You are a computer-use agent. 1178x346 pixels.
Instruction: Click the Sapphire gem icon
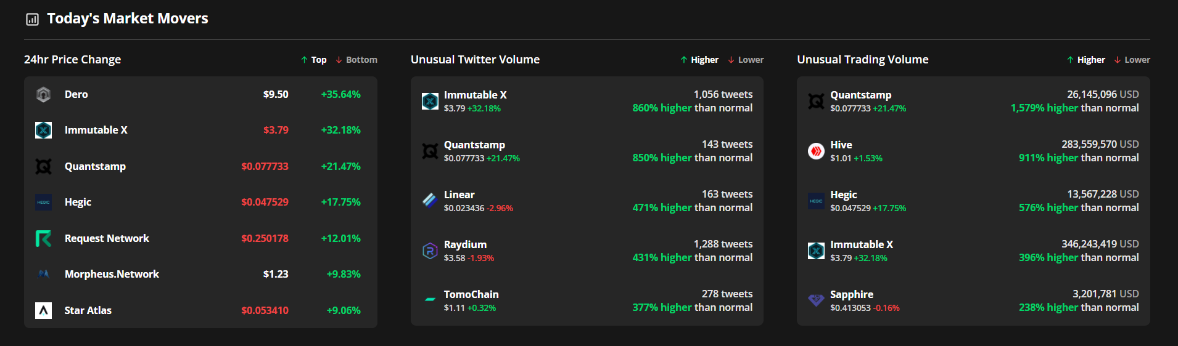pos(816,300)
